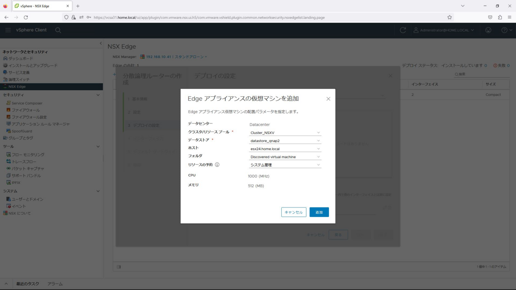516x290 pixels.
Task: Click 失敗 0 status link
Action: tap(501, 65)
